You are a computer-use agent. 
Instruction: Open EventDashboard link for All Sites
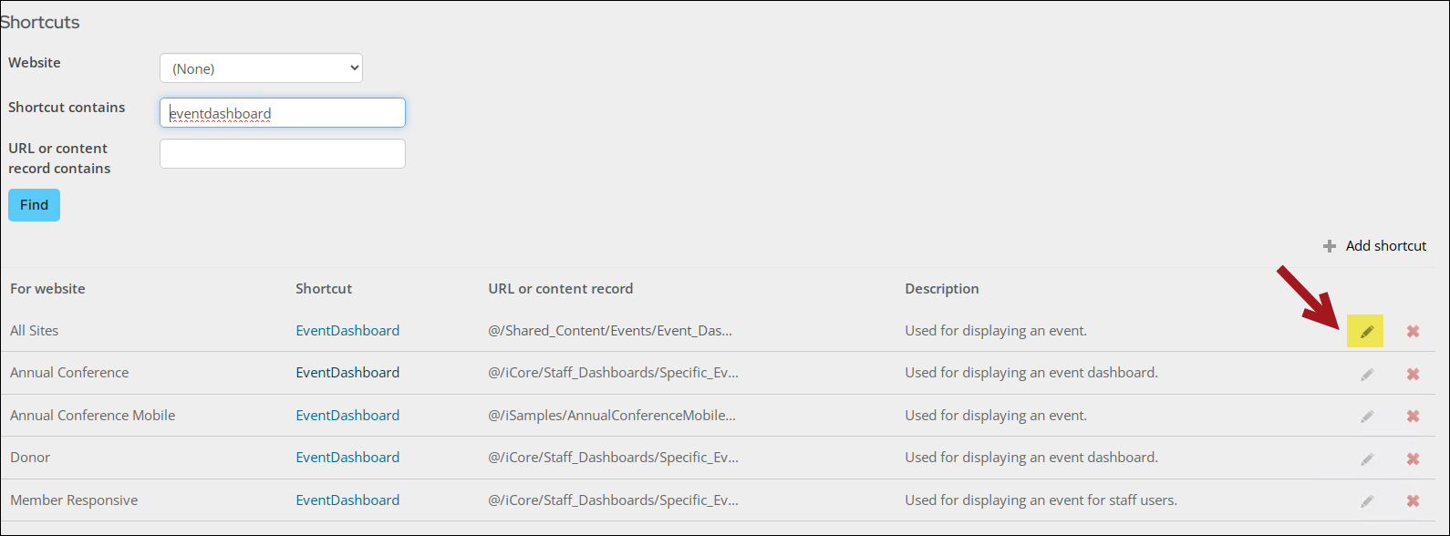click(347, 331)
